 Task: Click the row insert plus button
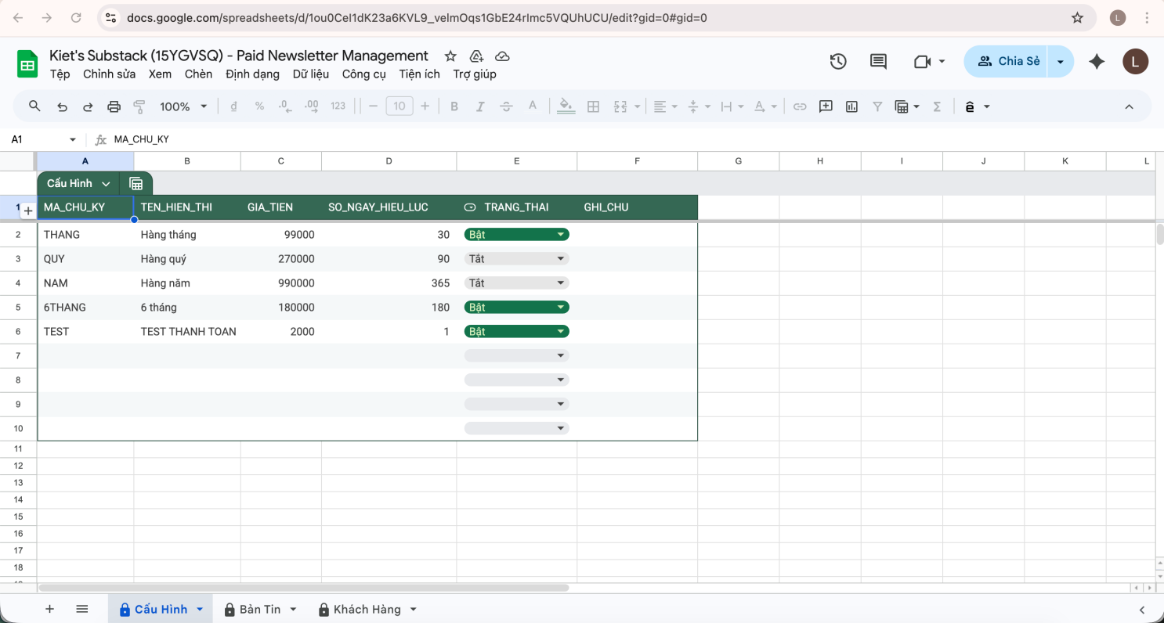click(x=27, y=211)
